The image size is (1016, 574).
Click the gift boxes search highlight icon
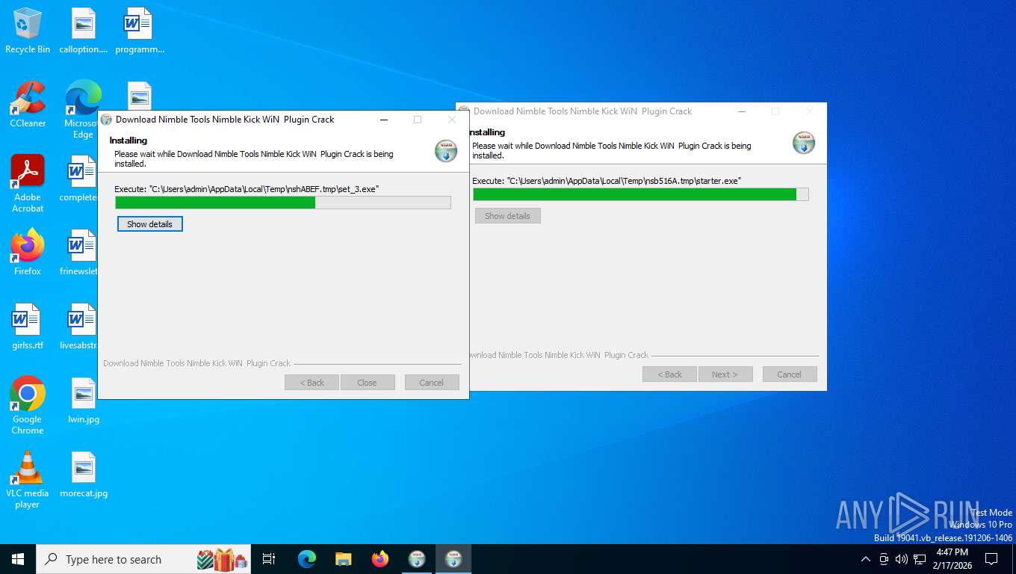(x=222, y=559)
